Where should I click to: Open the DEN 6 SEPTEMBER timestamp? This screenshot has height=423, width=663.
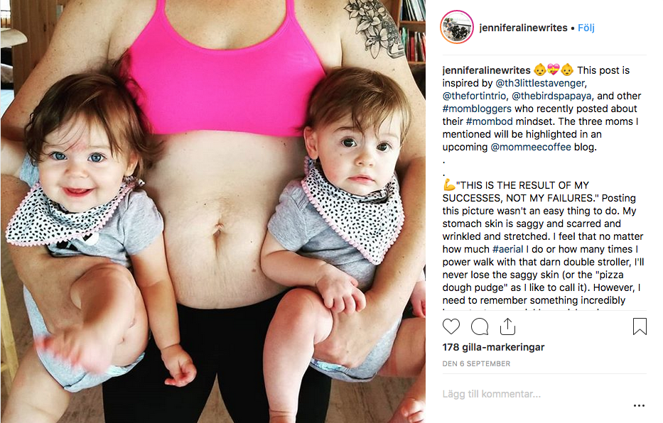(476, 363)
